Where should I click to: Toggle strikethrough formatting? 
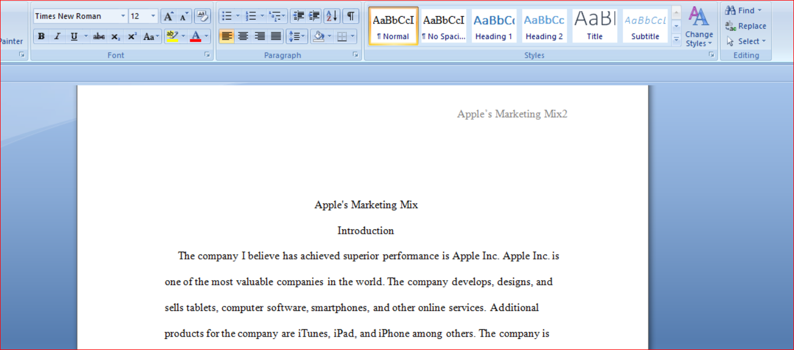pos(99,37)
